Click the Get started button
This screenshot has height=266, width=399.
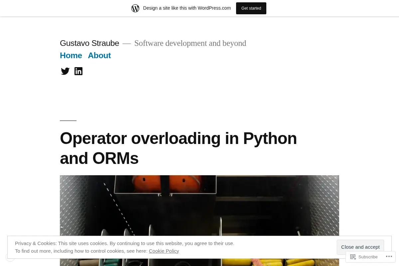(251, 8)
